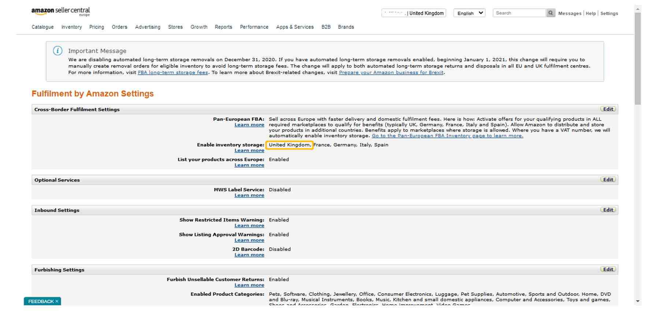660x313 pixels.
Task: Open the Brands menu
Action: click(346, 27)
